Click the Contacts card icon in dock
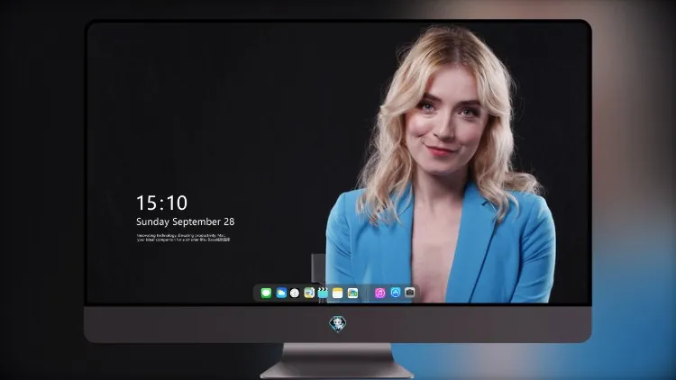The image size is (676, 380). point(309,294)
